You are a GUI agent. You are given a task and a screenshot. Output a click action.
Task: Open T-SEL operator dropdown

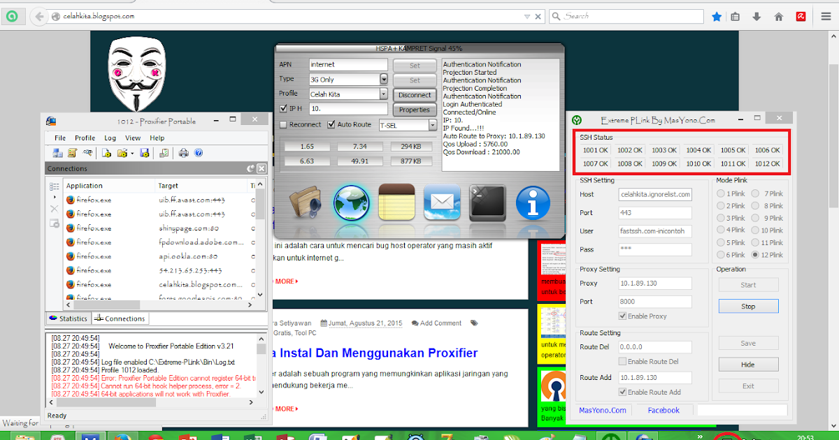tap(433, 125)
